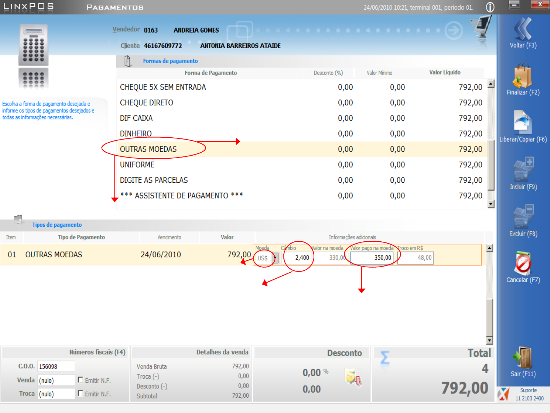Click the Troca (nulo) field
Viewport: 550px width, 413px height.
[56, 393]
